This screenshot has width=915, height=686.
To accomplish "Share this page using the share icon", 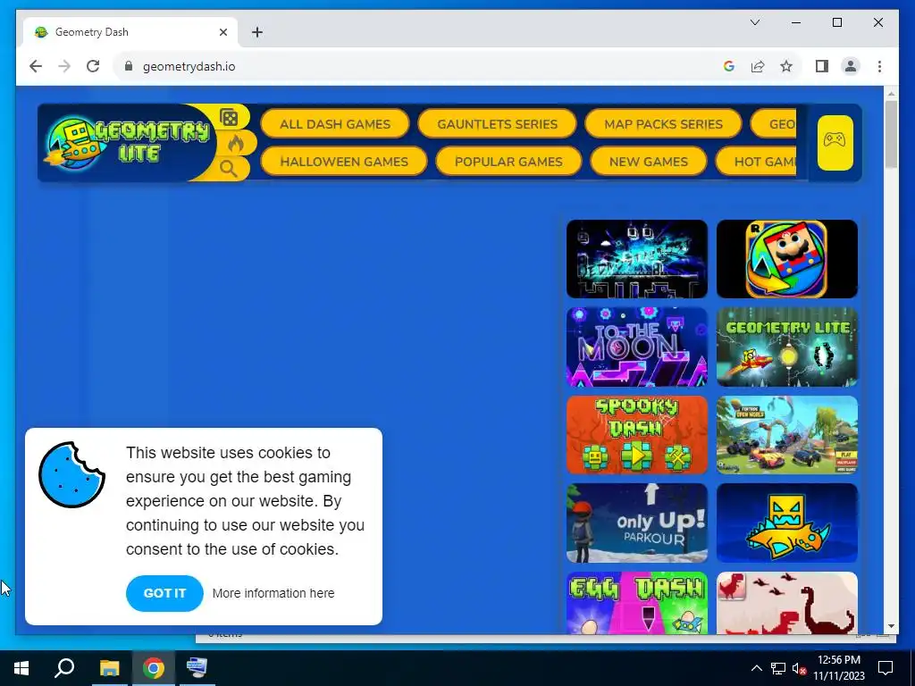I will coord(758,66).
